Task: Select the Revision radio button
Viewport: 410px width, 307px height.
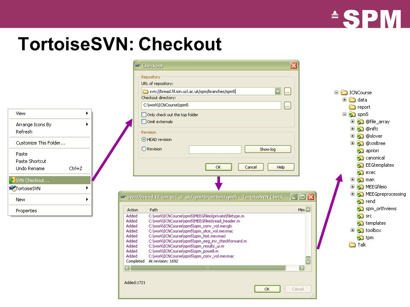Action: coord(144,149)
